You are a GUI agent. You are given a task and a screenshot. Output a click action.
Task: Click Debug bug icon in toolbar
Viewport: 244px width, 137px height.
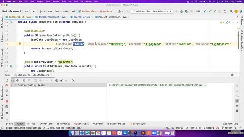tap(181, 11)
